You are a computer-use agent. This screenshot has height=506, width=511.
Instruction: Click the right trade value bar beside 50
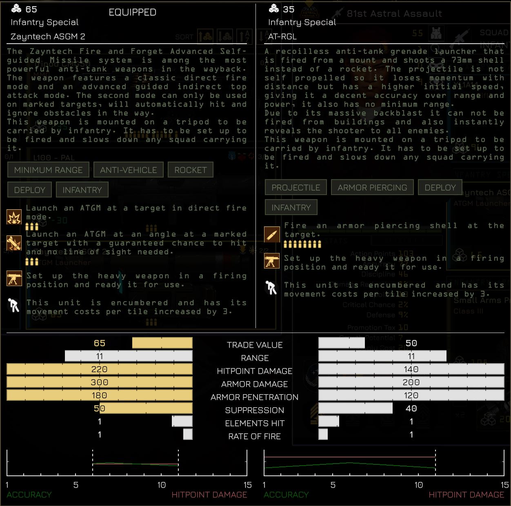pos(342,343)
